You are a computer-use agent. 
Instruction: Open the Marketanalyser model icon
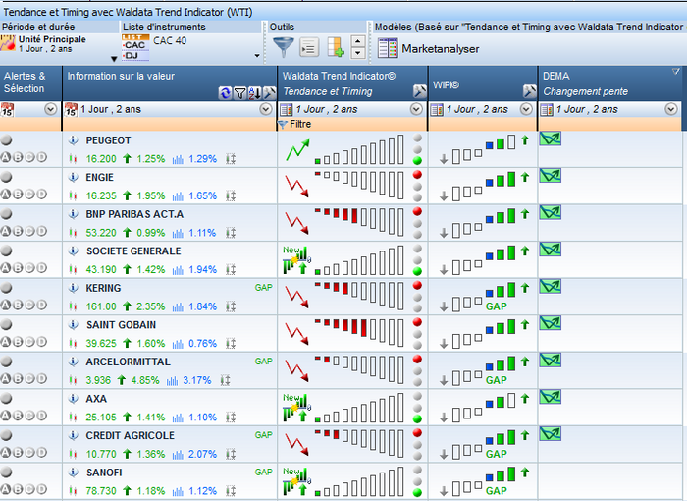tap(388, 47)
